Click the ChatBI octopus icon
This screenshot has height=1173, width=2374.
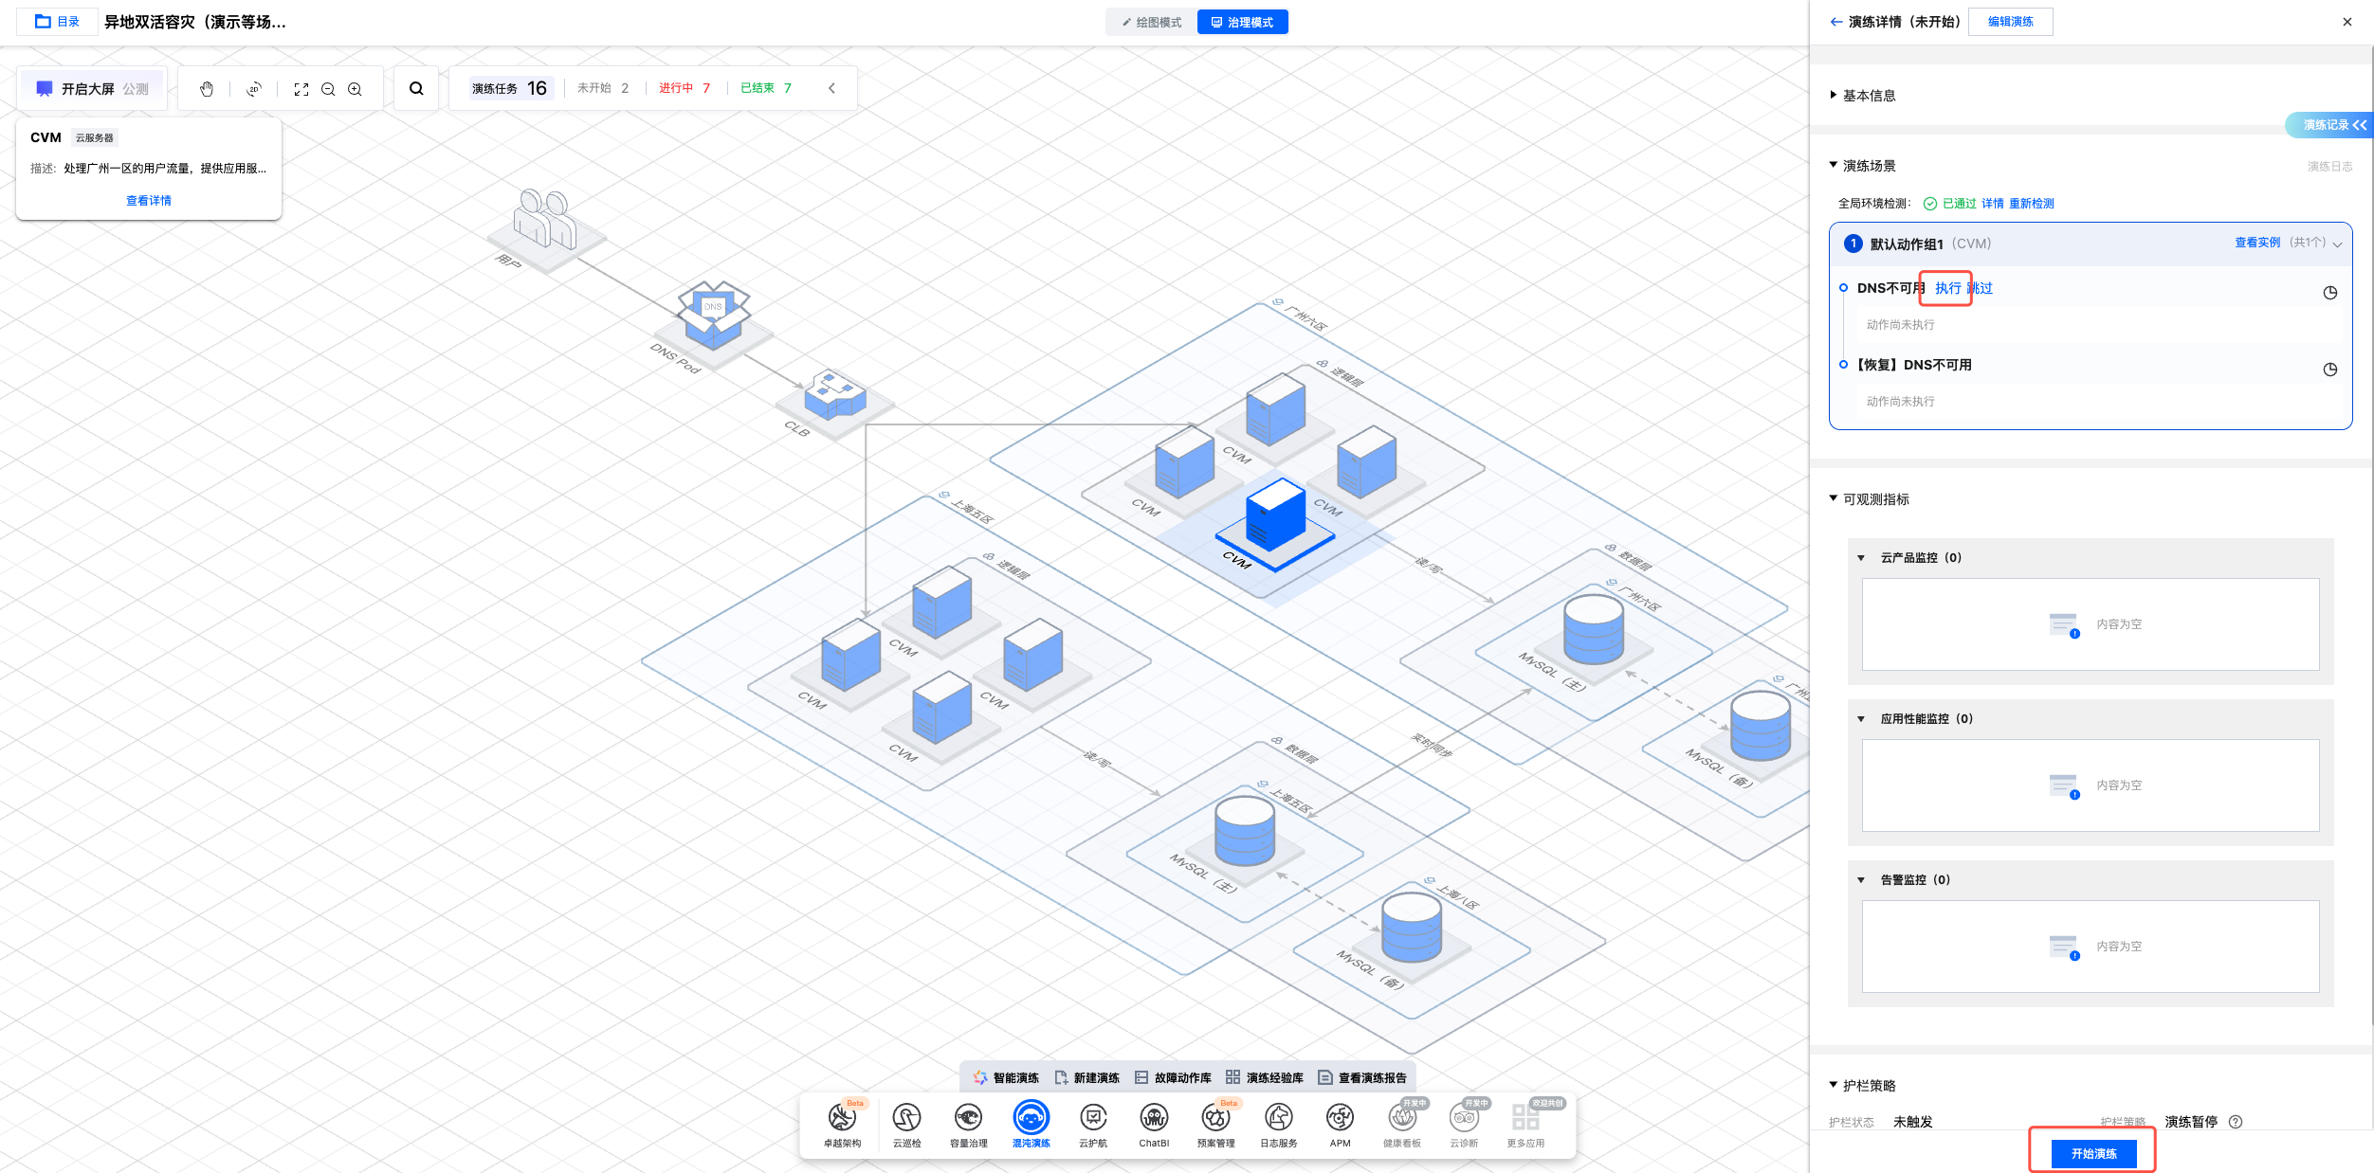pyautogui.click(x=1154, y=1119)
